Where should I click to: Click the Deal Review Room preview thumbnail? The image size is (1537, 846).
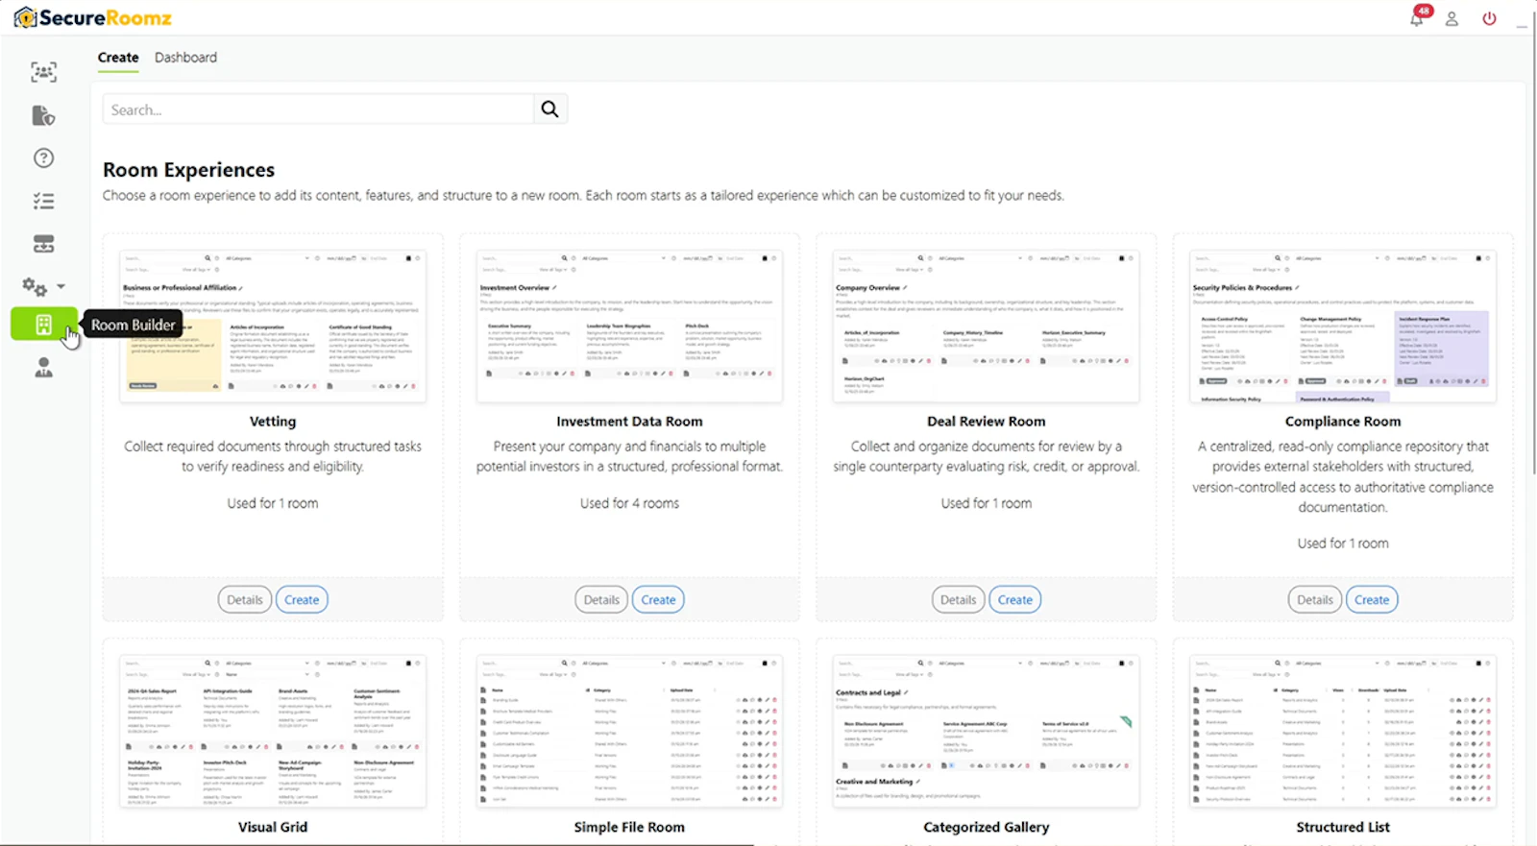pyautogui.click(x=987, y=326)
